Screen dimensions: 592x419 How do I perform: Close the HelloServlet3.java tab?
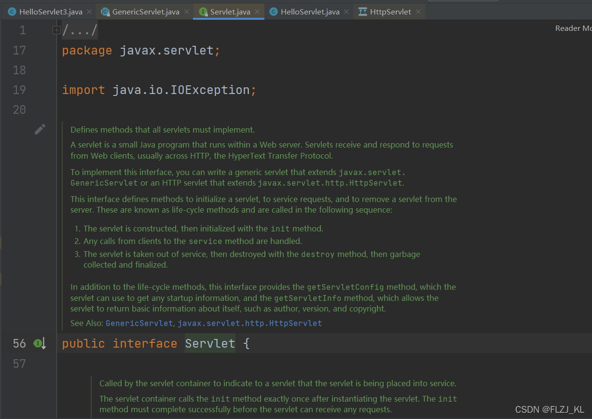tap(89, 12)
